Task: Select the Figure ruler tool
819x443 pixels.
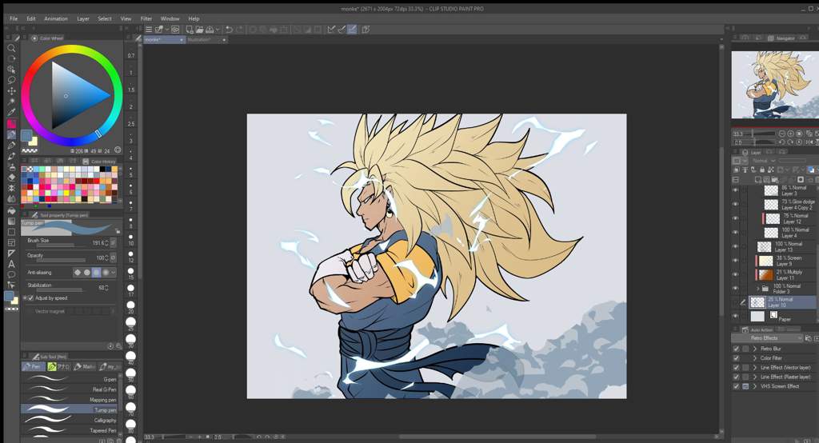Action: 11,253
